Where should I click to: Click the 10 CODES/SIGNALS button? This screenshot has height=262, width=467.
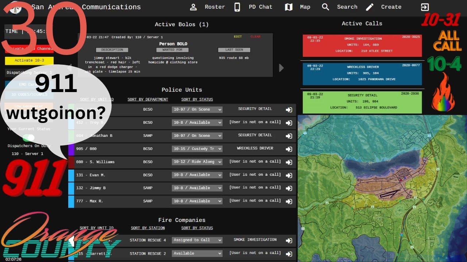pos(29,95)
